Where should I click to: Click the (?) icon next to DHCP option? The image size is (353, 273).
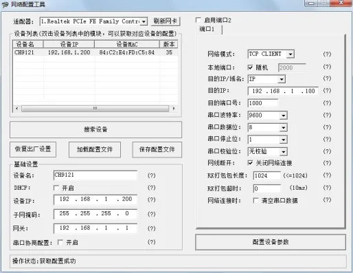151,188
